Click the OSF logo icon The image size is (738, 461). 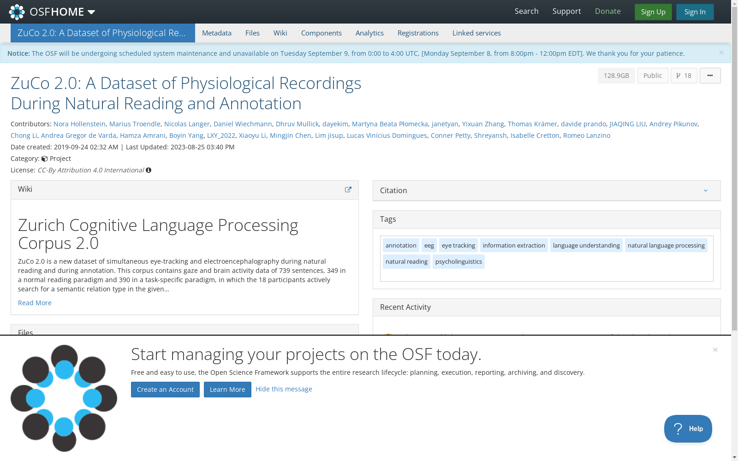17,12
